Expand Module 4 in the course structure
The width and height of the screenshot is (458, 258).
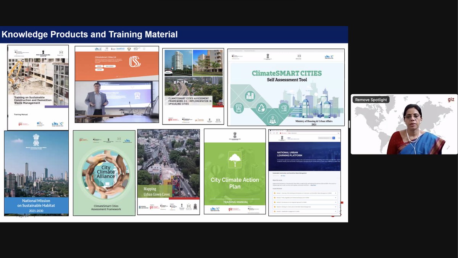pos(305,207)
